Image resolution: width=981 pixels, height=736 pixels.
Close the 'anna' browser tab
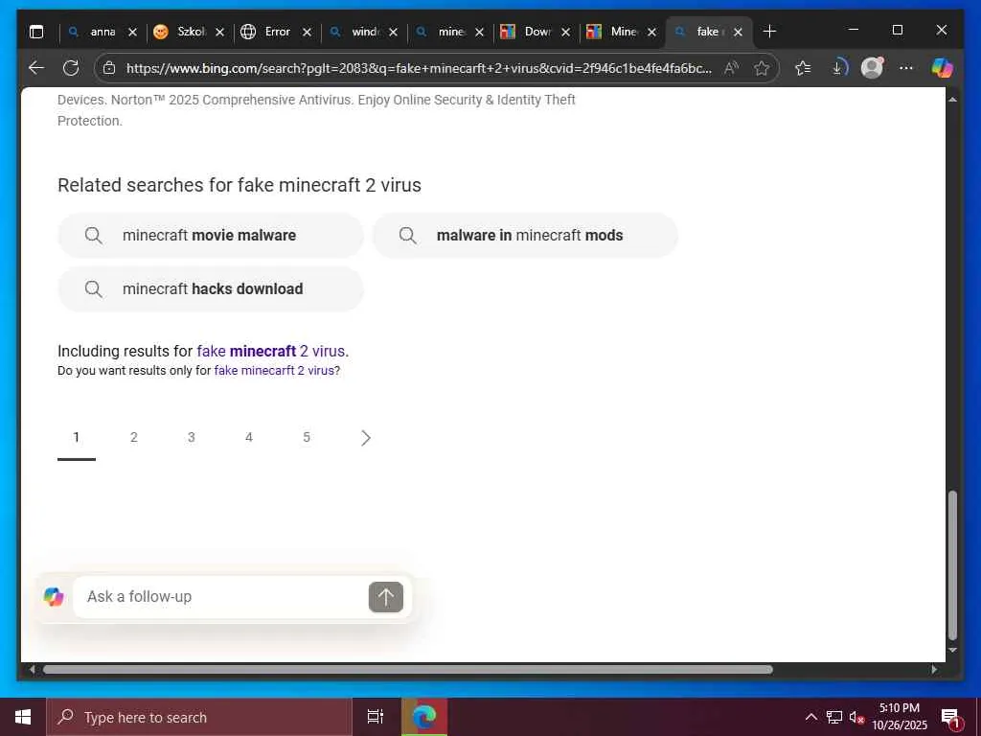point(132,32)
